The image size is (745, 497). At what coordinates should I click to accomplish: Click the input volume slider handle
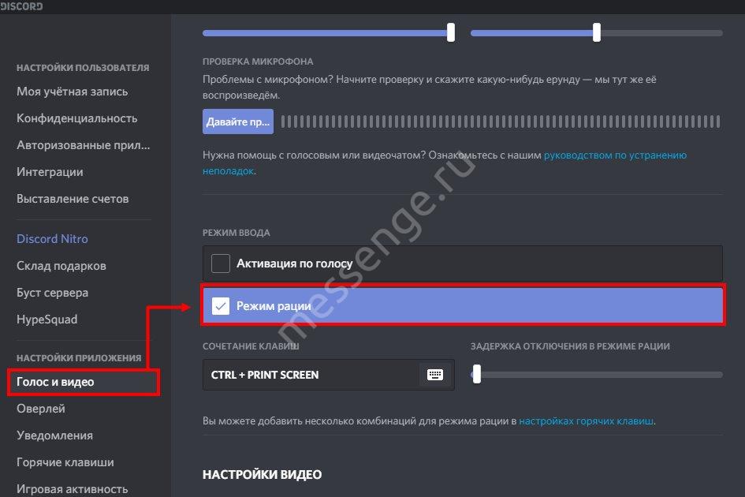451,32
